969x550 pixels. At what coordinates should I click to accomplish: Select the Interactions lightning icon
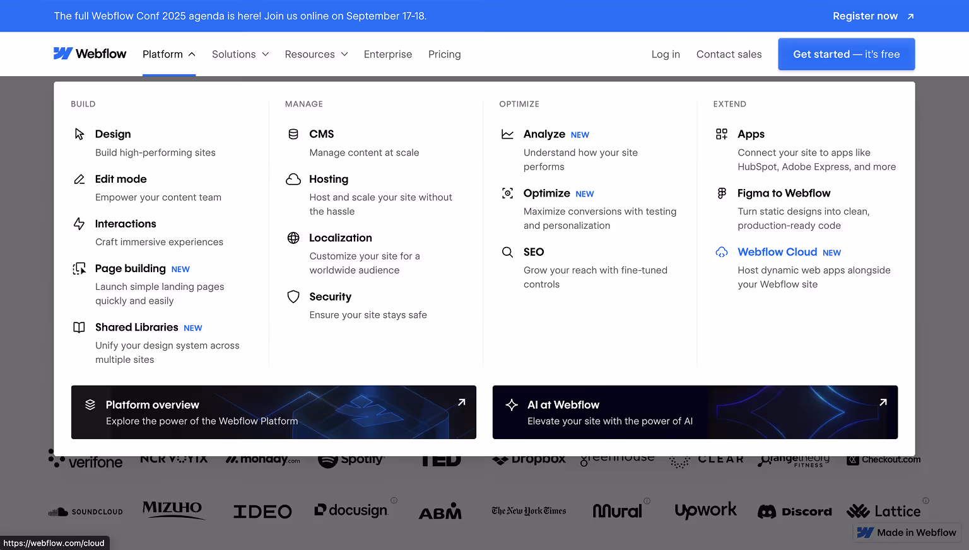pos(79,224)
